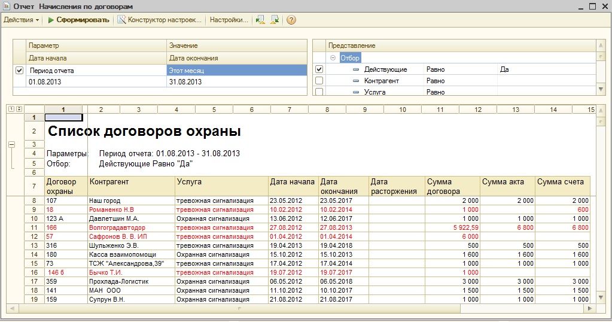Image resolution: width=612 pixels, height=322 pixels.
Task: Click the start date field 01.08.2013
Action: pos(96,82)
